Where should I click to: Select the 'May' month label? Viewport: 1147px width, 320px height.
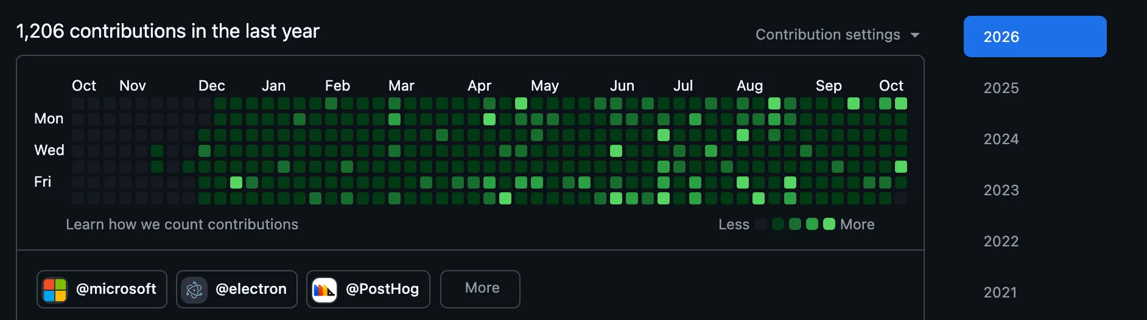(x=545, y=86)
